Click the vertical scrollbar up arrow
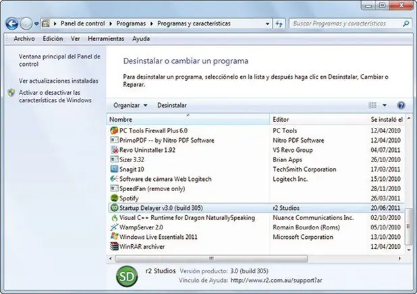 409,118
